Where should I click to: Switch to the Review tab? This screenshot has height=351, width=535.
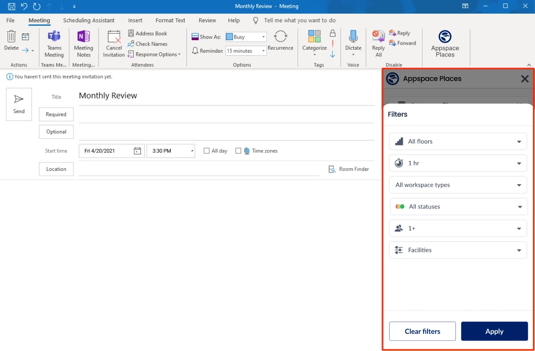point(207,20)
